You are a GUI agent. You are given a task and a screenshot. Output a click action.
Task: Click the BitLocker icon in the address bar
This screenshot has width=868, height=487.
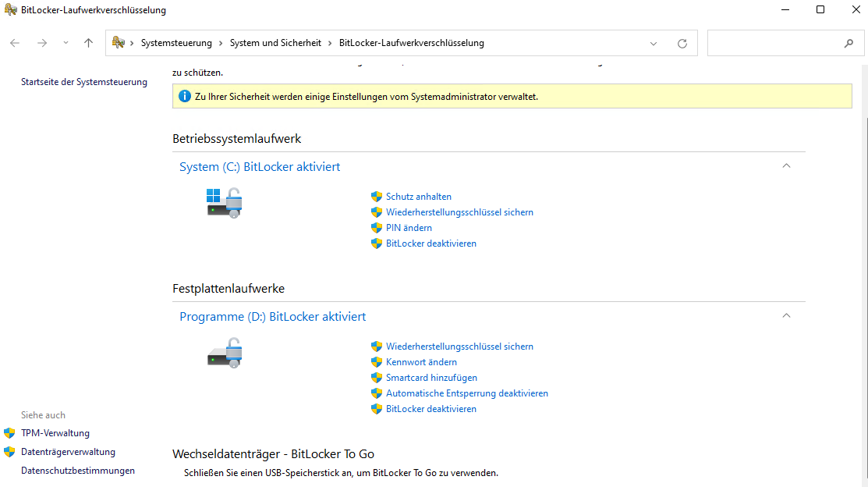pyautogui.click(x=118, y=43)
